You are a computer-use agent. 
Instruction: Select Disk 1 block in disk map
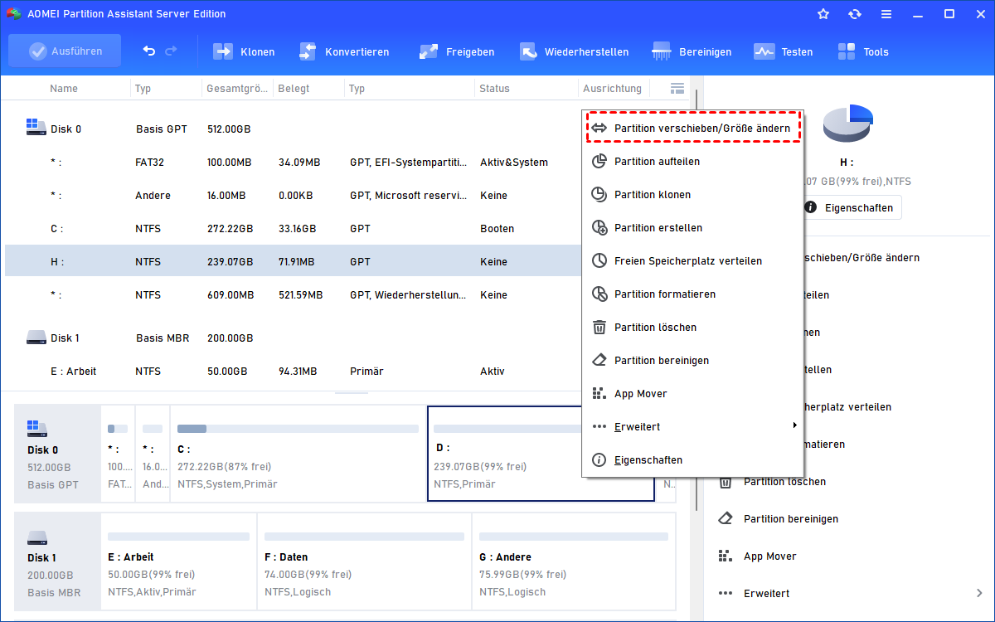pyautogui.click(x=57, y=561)
